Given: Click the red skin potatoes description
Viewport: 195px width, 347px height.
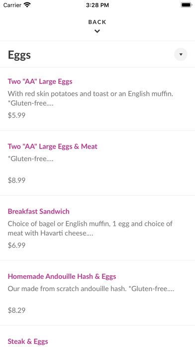Looking at the screenshot, I should click(91, 99).
